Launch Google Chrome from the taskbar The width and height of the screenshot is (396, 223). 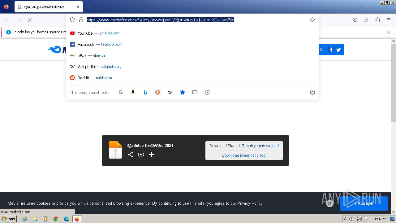56,219
